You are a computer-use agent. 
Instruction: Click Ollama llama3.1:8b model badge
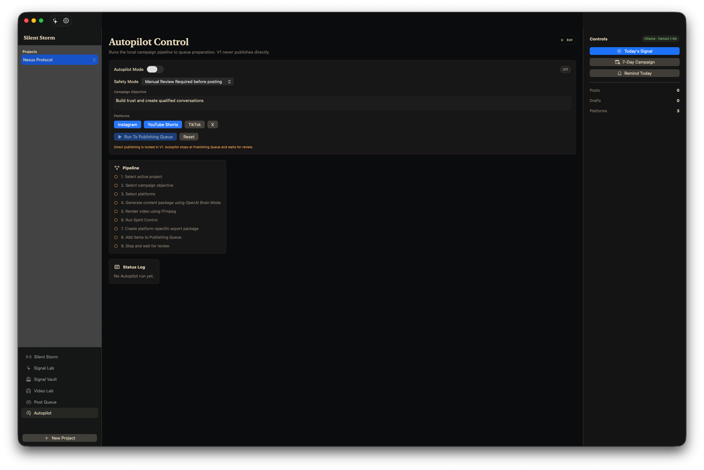tap(660, 39)
